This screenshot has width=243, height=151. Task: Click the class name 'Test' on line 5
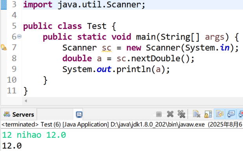click(97, 26)
